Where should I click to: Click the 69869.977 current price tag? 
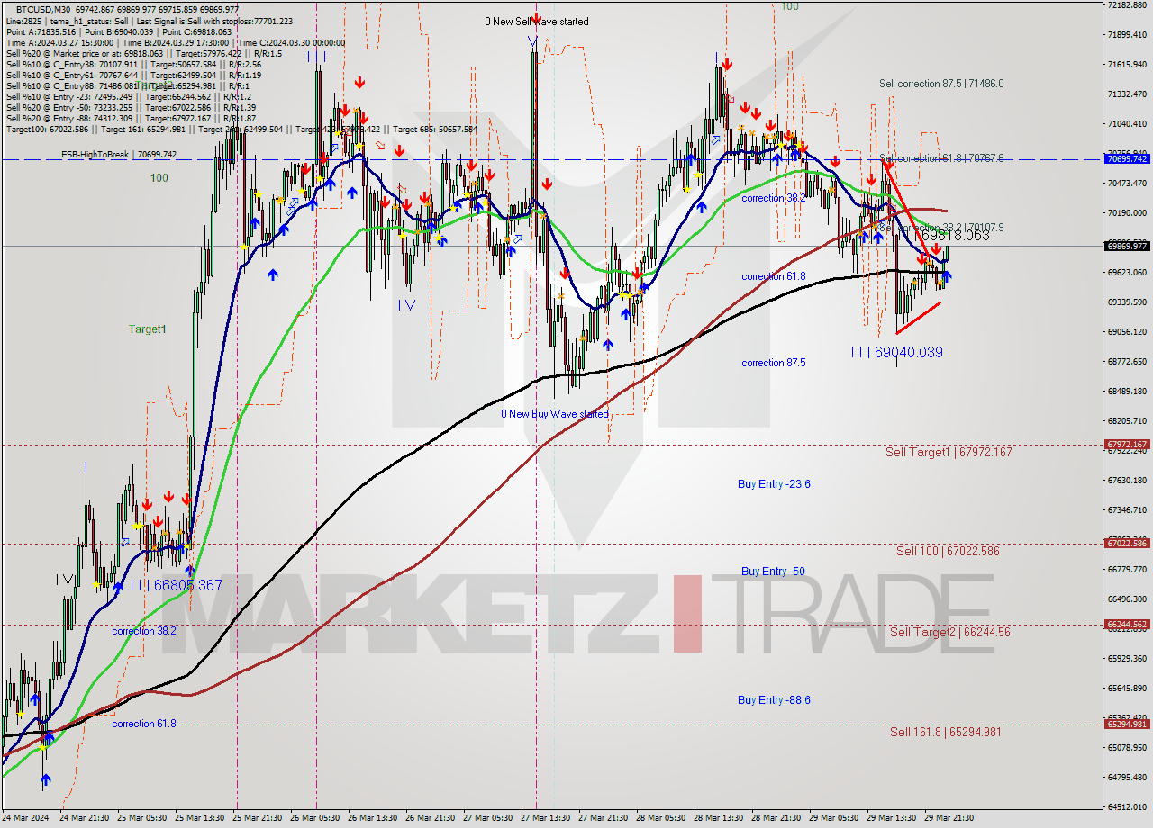(1126, 246)
